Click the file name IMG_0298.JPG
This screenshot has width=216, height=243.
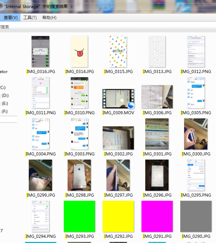[x=79, y=195]
